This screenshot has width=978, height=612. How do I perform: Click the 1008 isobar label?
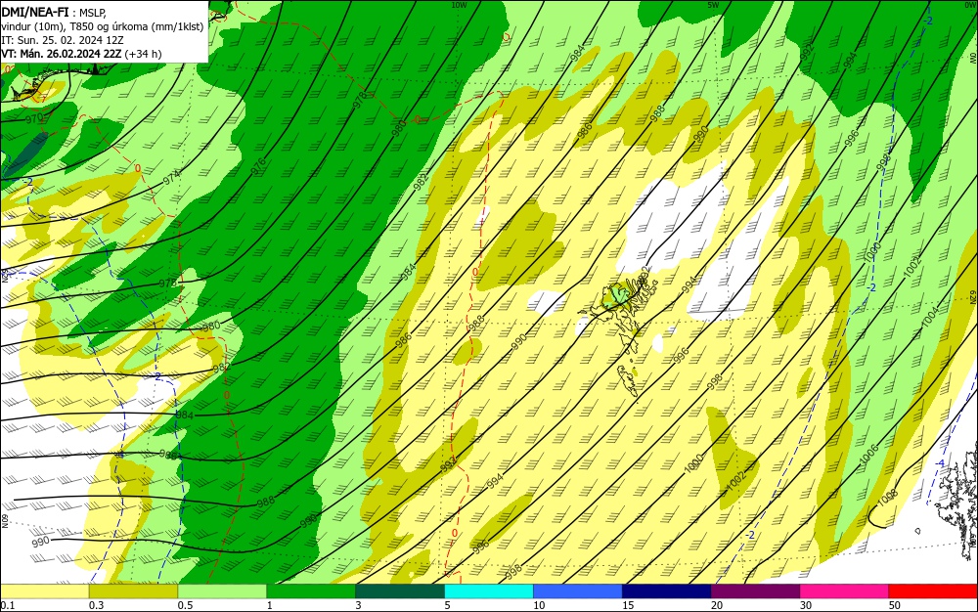click(887, 499)
